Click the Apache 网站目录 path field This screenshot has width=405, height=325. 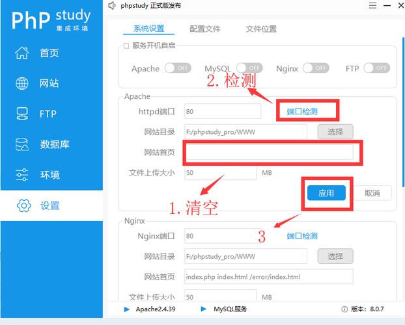coord(245,132)
